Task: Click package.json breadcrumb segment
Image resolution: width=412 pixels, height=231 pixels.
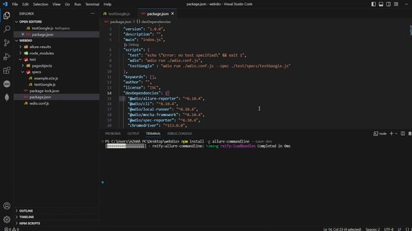Action: tap(120, 22)
